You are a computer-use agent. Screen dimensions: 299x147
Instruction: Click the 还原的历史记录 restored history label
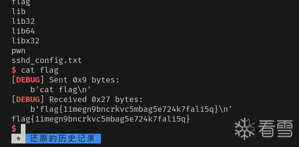pos(63,138)
